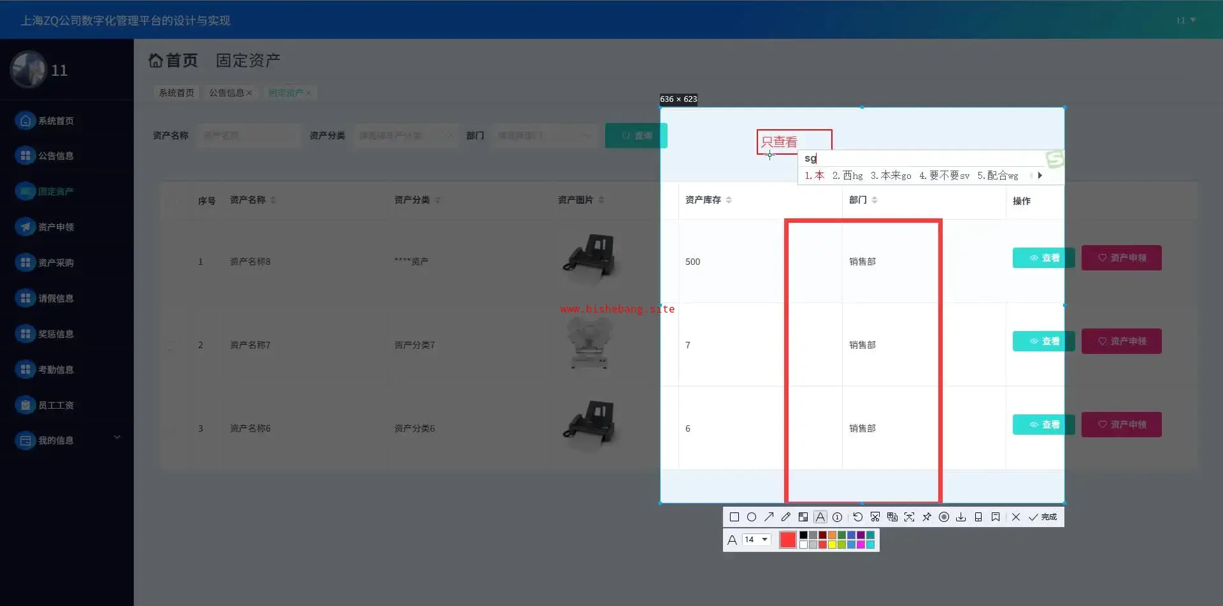
Task: Click the fax machine image for 资产名称8
Action: [x=589, y=261]
